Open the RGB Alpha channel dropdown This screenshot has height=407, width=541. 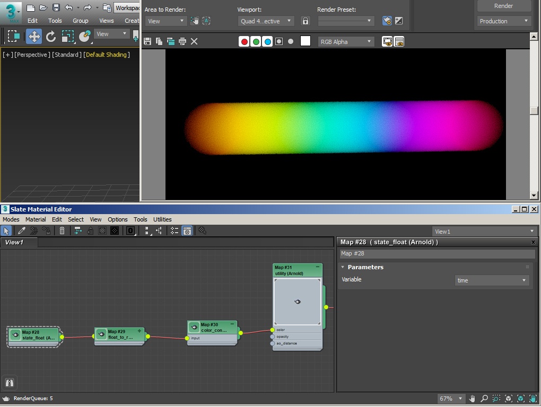[x=346, y=42]
